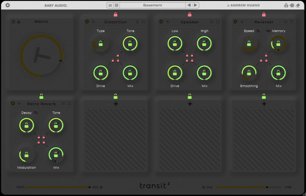The width and height of the screenshot is (306, 196).
Task: Open the Distortion module options menu
Action: coord(137,22)
